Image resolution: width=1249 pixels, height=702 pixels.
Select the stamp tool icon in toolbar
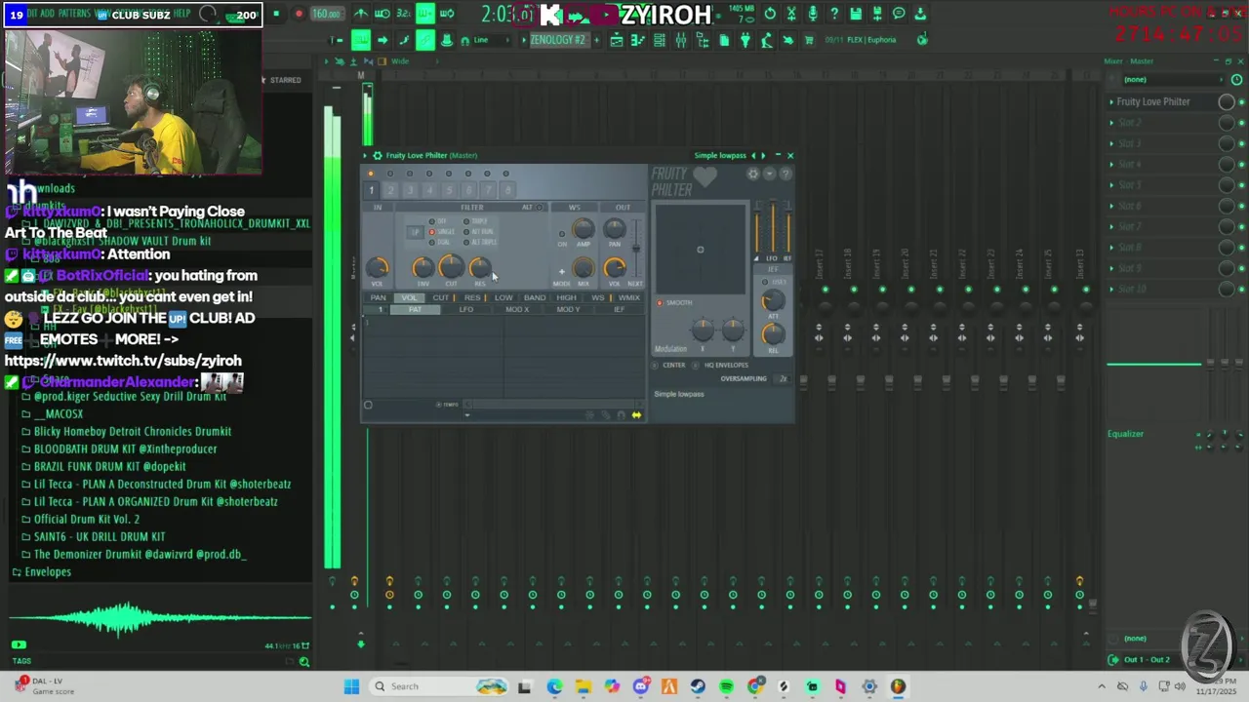tap(447, 40)
